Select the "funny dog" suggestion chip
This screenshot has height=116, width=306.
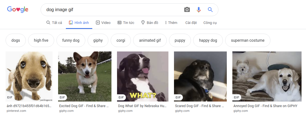coord(71,40)
